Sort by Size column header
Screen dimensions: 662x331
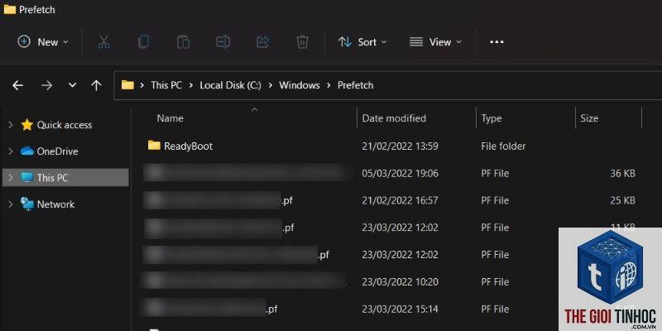point(589,118)
